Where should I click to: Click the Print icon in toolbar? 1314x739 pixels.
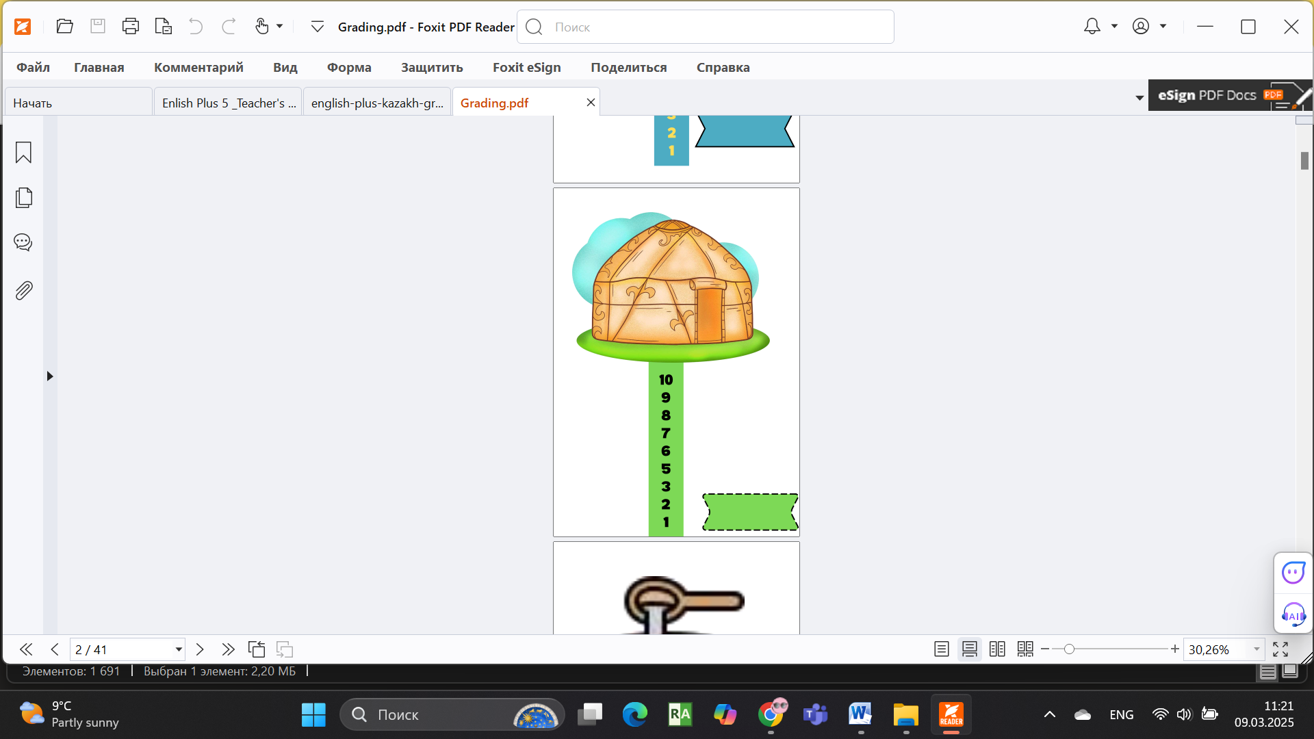[131, 27]
